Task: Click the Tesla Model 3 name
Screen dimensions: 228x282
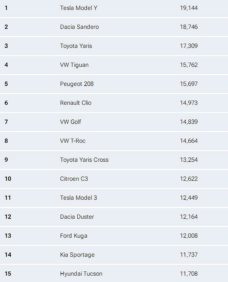Action: pyautogui.click(x=78, y=198)
